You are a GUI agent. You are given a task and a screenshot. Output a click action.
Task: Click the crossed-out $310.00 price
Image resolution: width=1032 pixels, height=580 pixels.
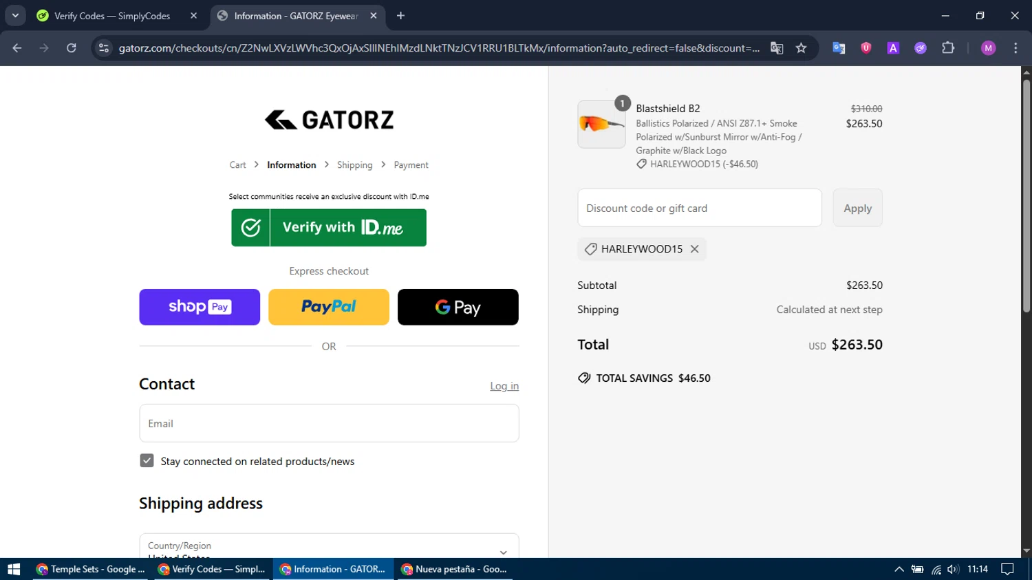pyautogui.click(x=866, y=109)
